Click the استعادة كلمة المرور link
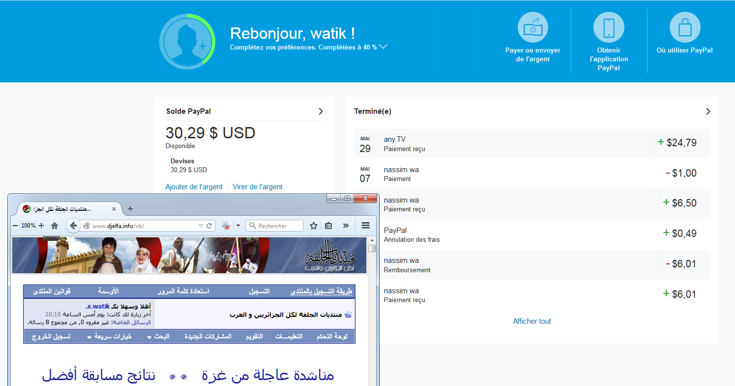 pos(183,291)
